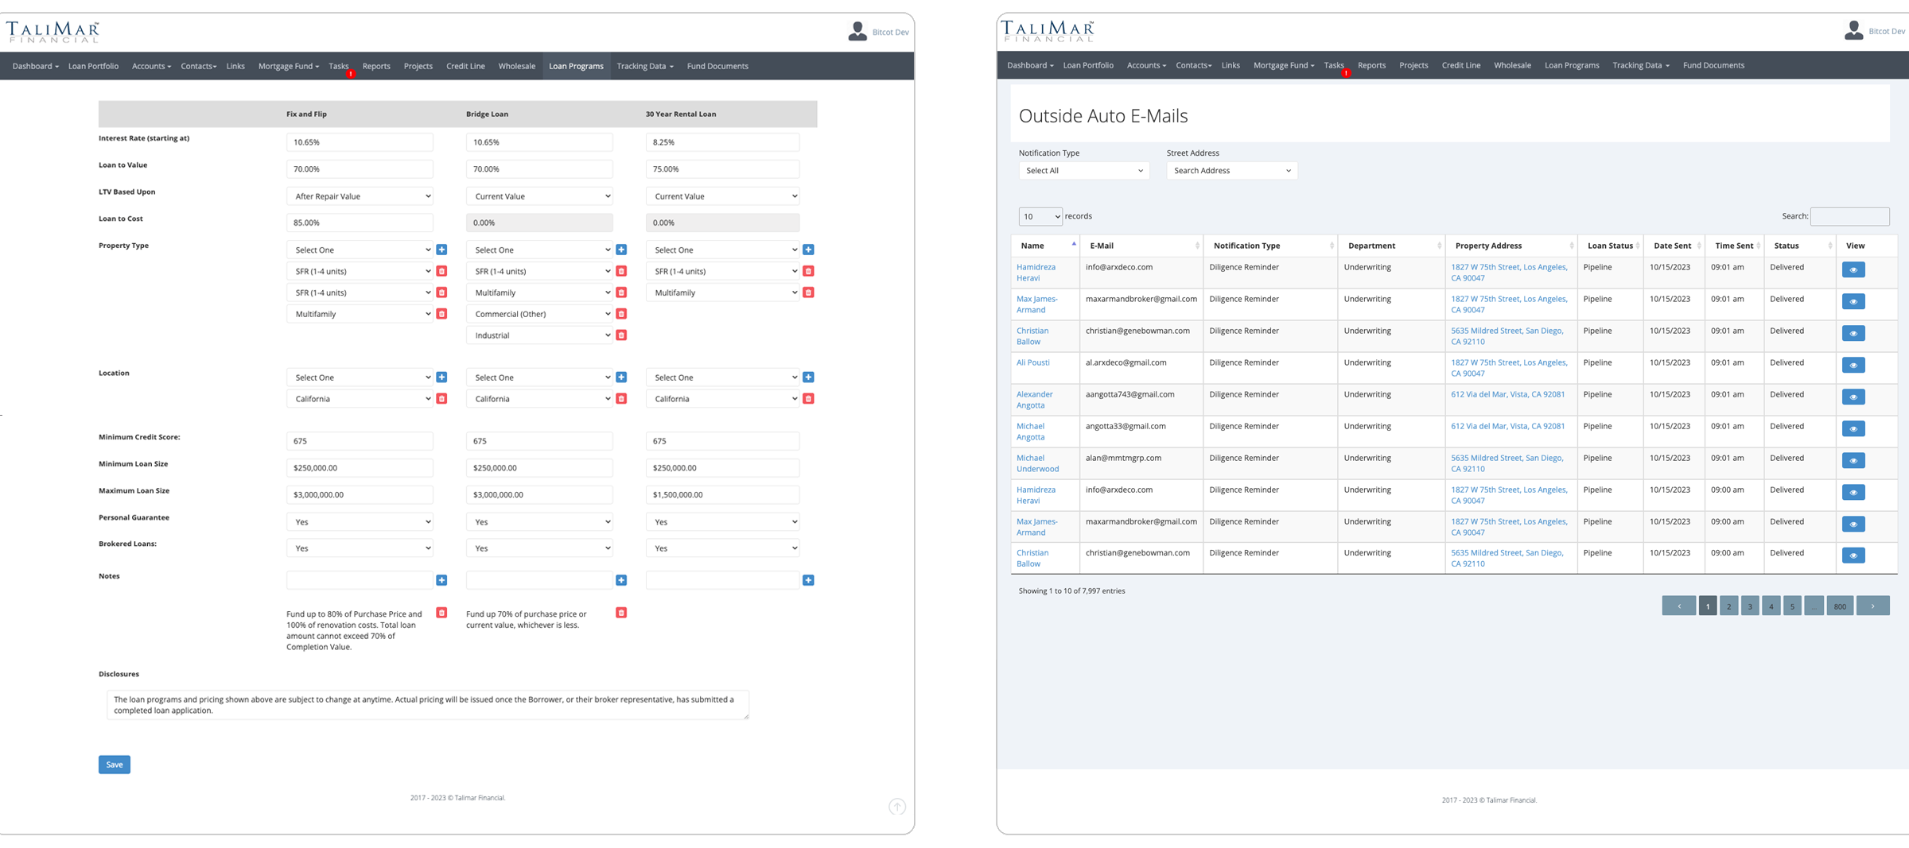The width and height of the screenshot is (1909, 848).
Task: Add a note for Bridge Loan
Action: pos(621,580)
